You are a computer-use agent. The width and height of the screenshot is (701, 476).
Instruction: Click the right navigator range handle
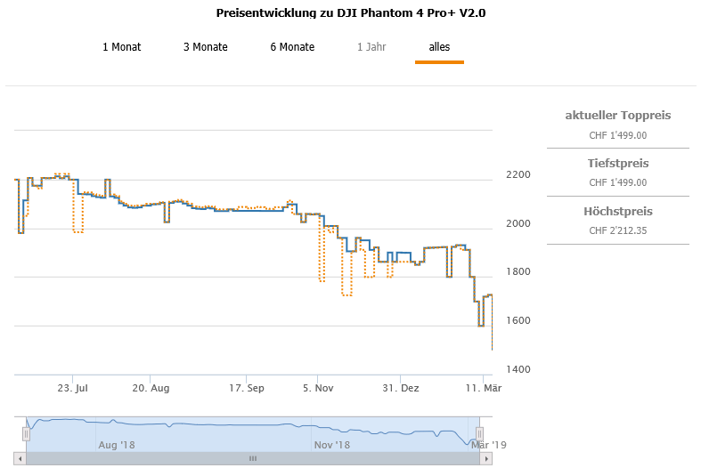[479, 433]
